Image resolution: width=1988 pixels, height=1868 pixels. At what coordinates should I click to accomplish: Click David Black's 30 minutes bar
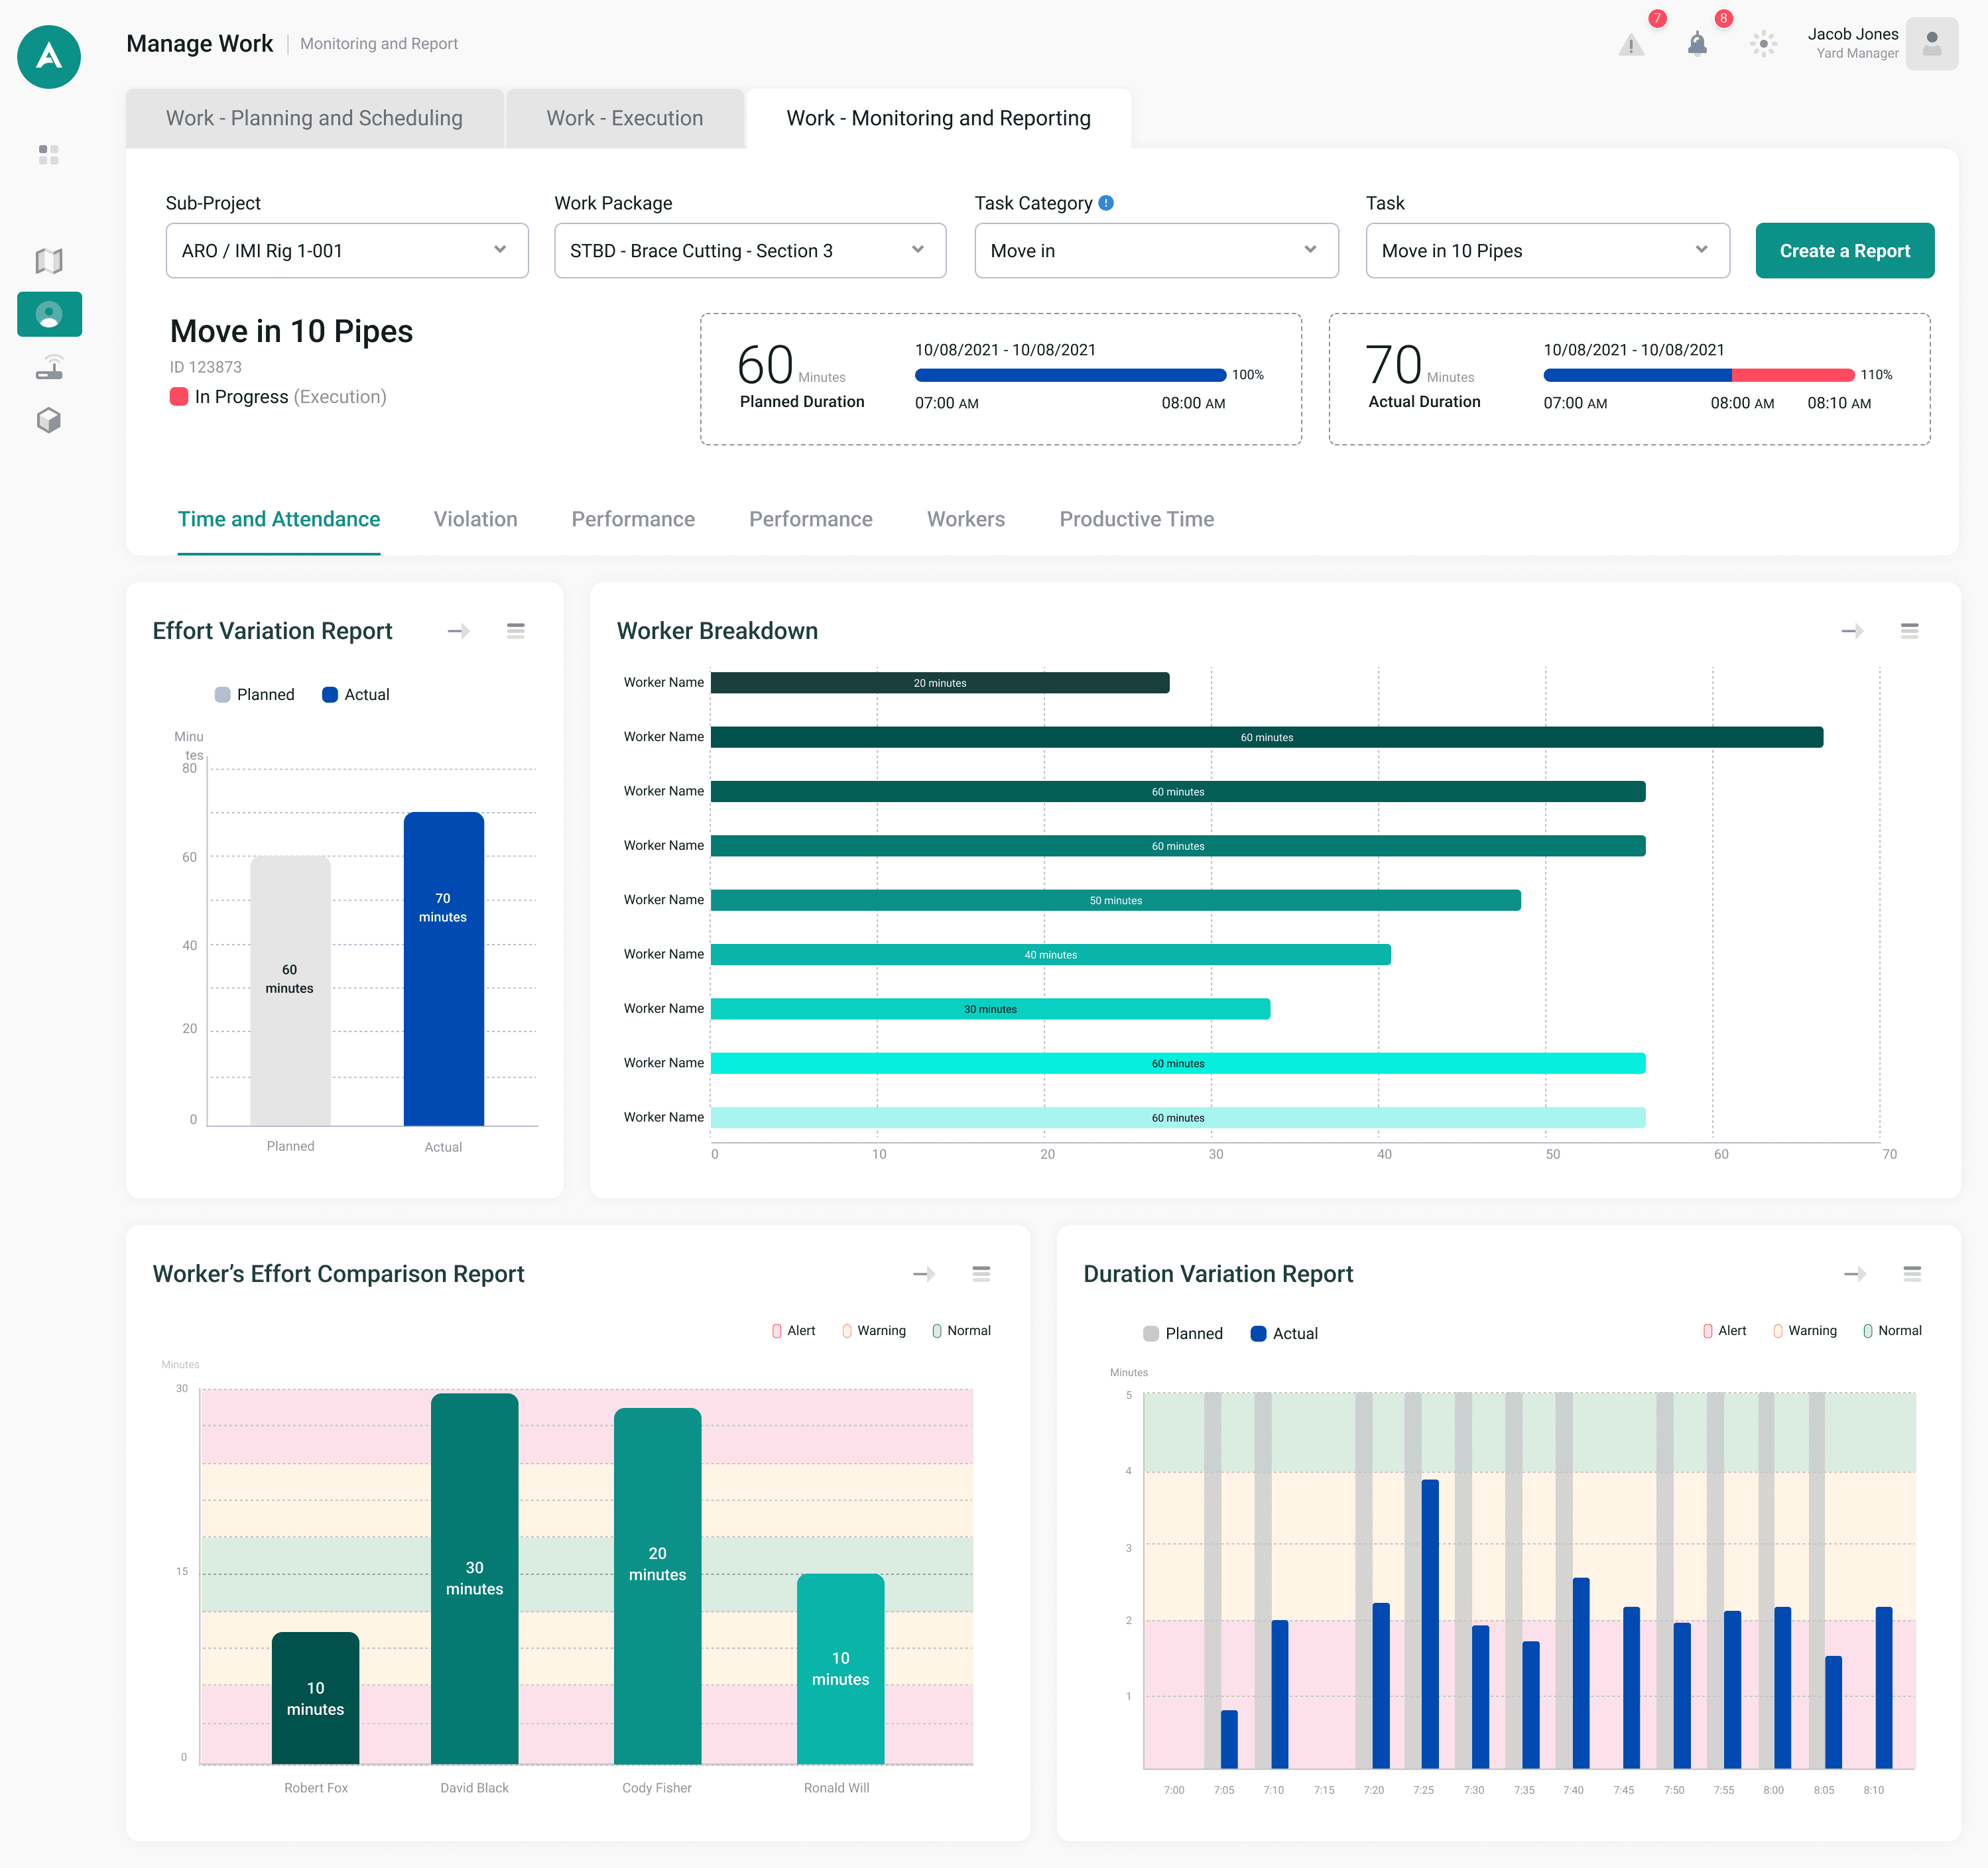pos(474,1578)
